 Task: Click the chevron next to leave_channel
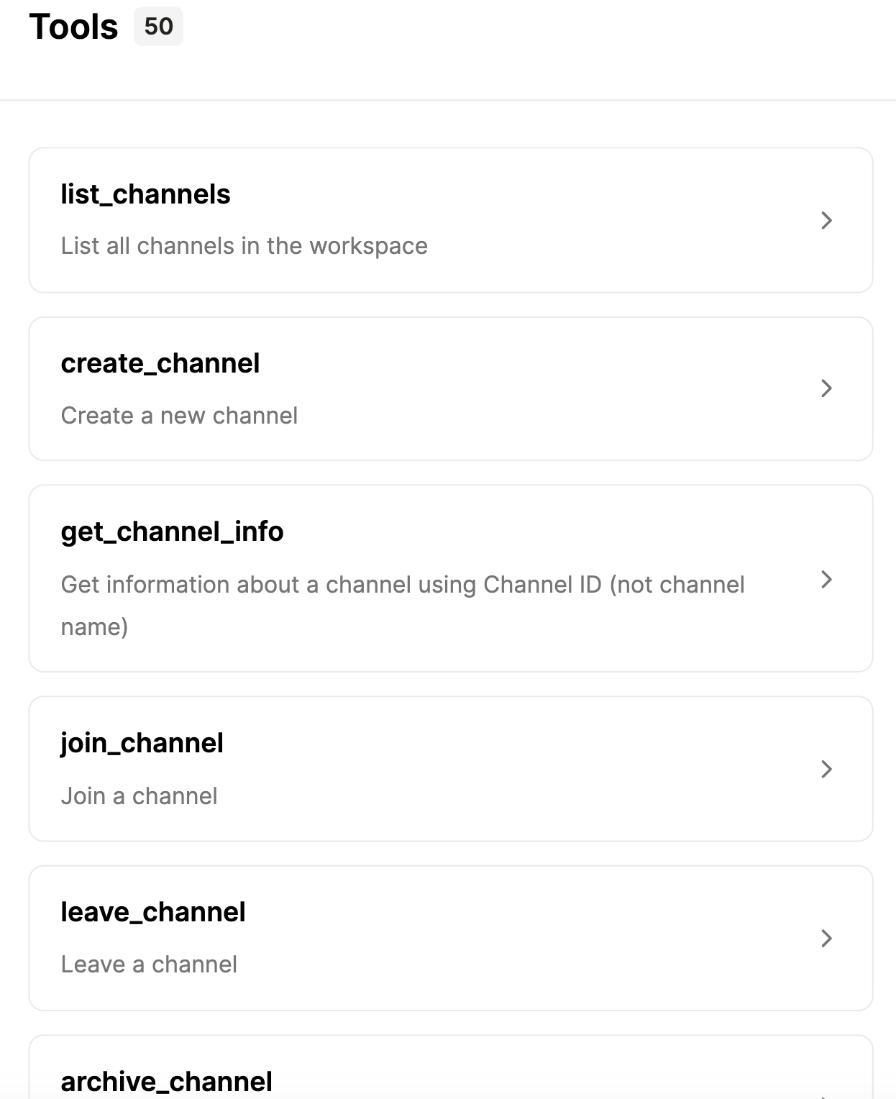click(x=828, y=938)
